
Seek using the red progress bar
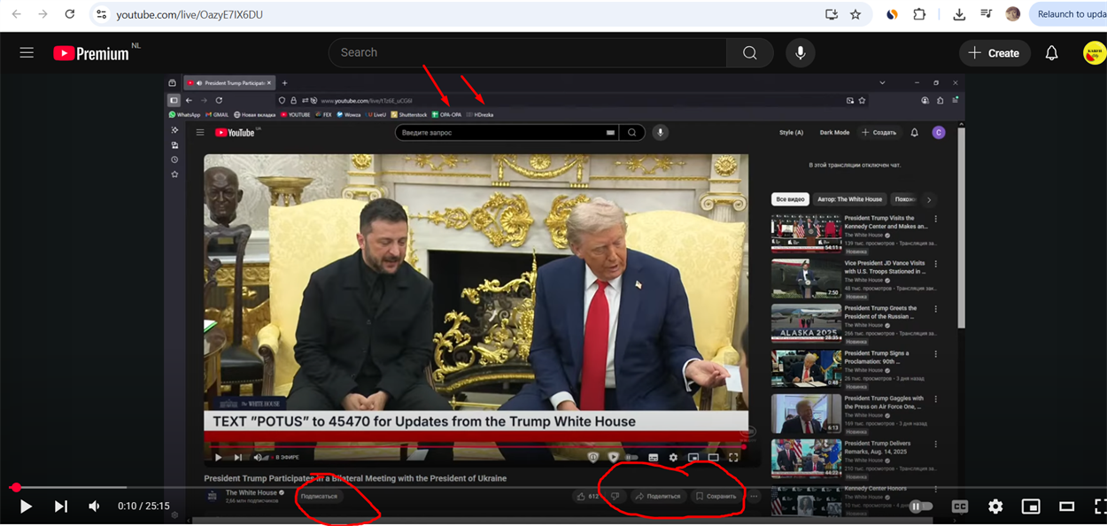pos(553,487)
